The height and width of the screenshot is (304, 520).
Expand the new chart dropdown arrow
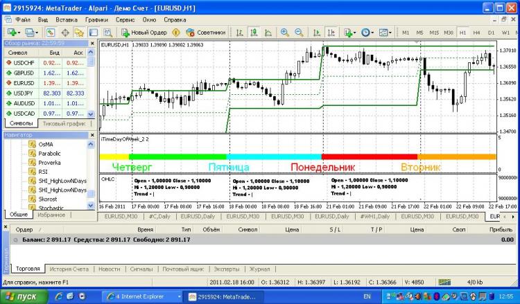tap(19, 33)
